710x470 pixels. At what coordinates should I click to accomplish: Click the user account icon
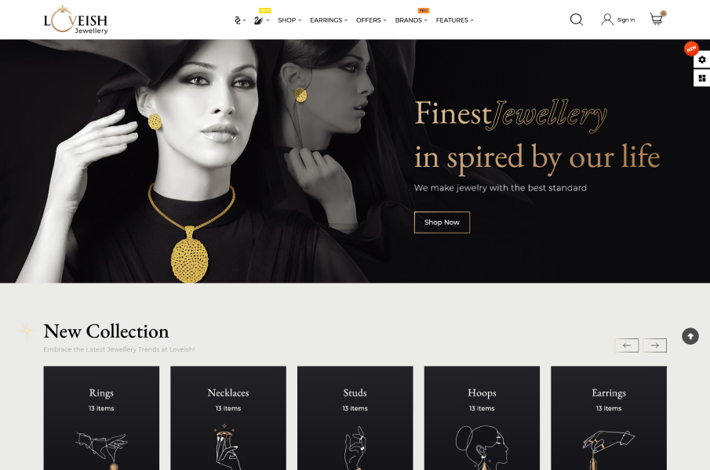pos(607,20)
